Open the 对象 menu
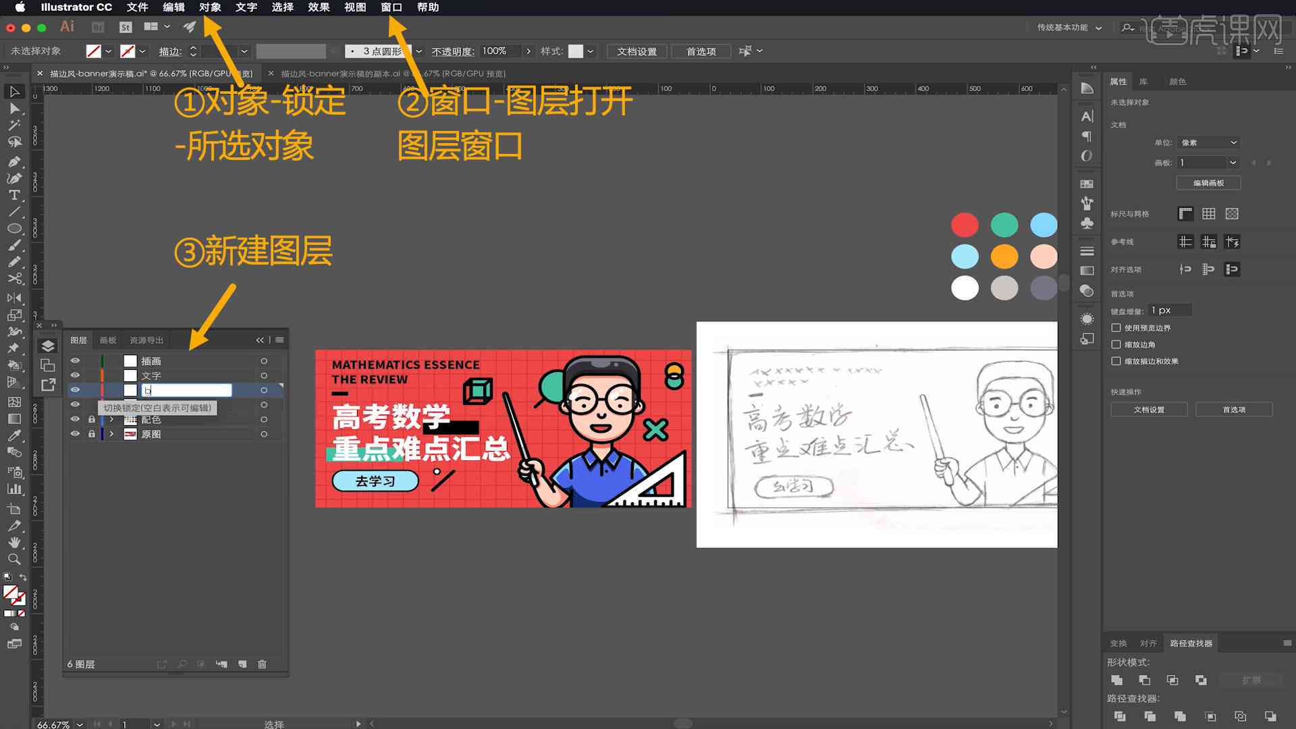The image size is (1296, 729). pyautogui.click(x=210, y=7)
